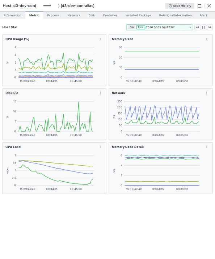This screenshot has width=215, height=259.
Task: Pause live metric updates
Action: pos(203,27)
